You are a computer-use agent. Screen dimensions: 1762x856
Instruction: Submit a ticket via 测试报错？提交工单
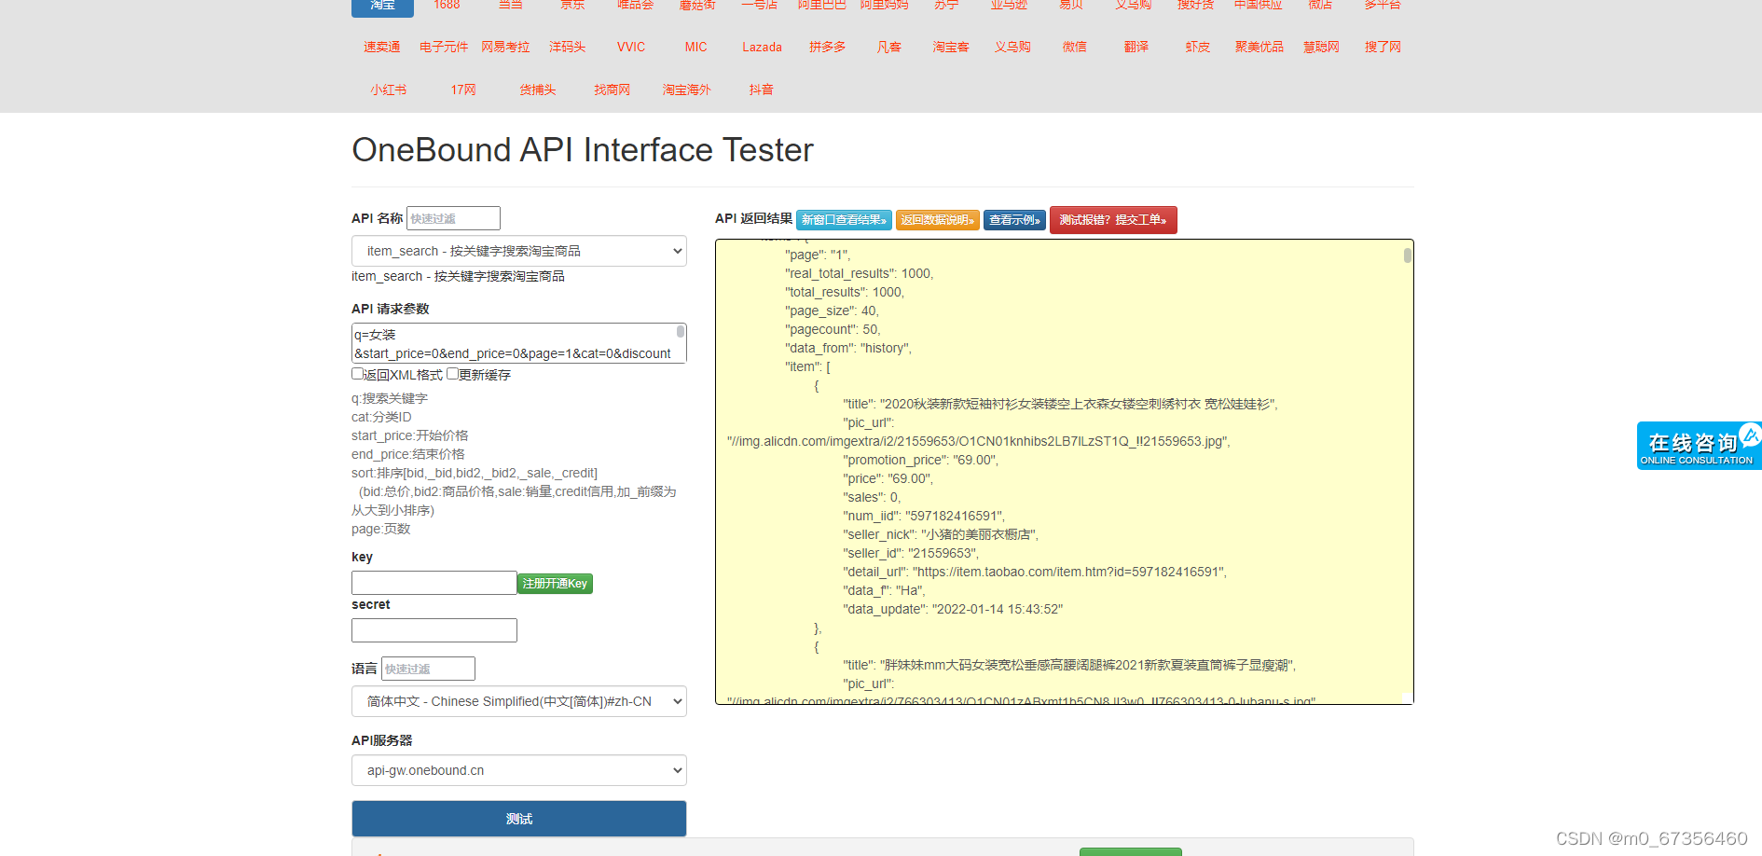1113,220
